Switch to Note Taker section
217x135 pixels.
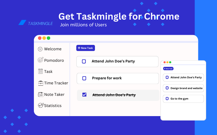pos(54,94)
